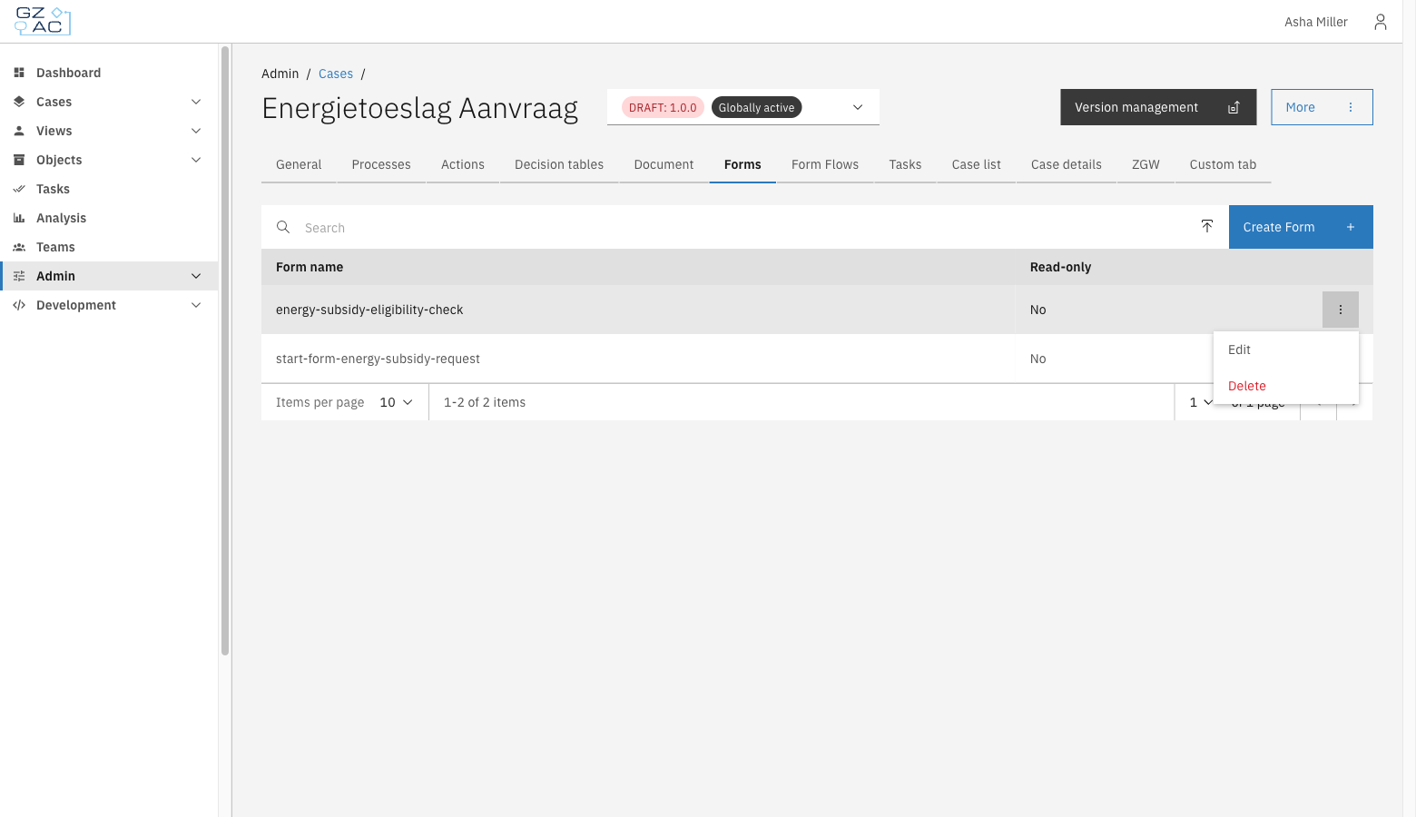
Task: Expand the Objects sidebar menu
Action: coord(196,160)
